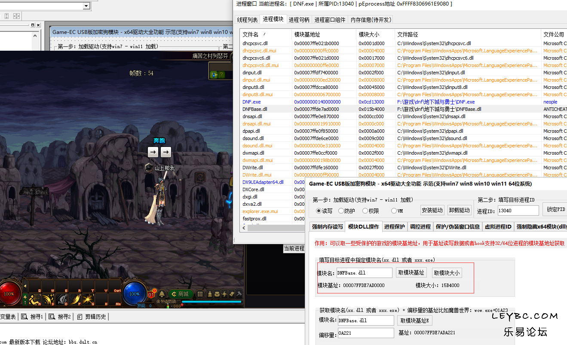Click the minimap button under village name
567x345 pixels.
point(214,75)
